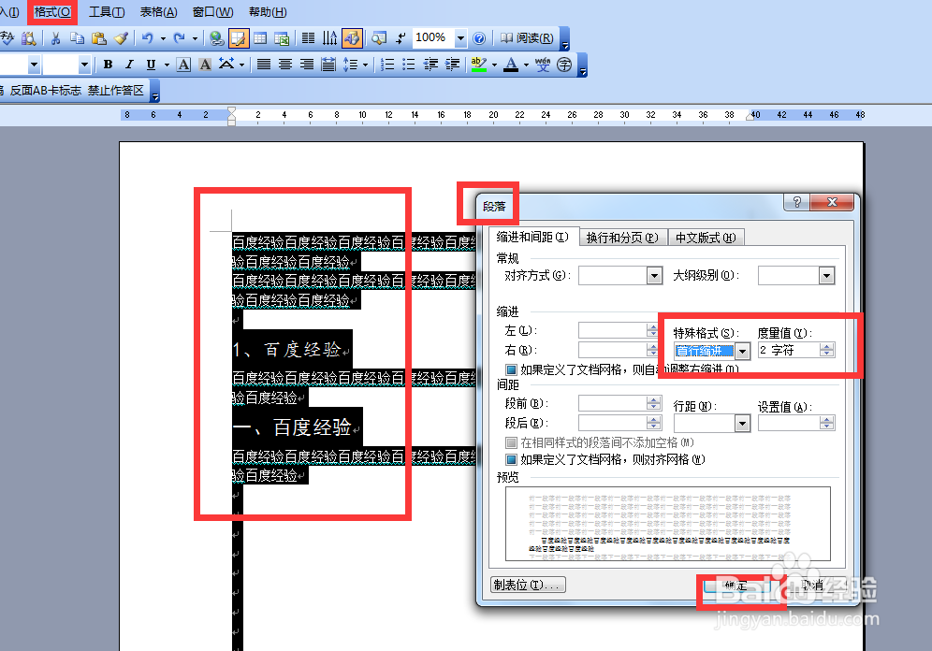
Task: Toggle the Drawing toolbar icon
Action: click(x=352, y=38)
